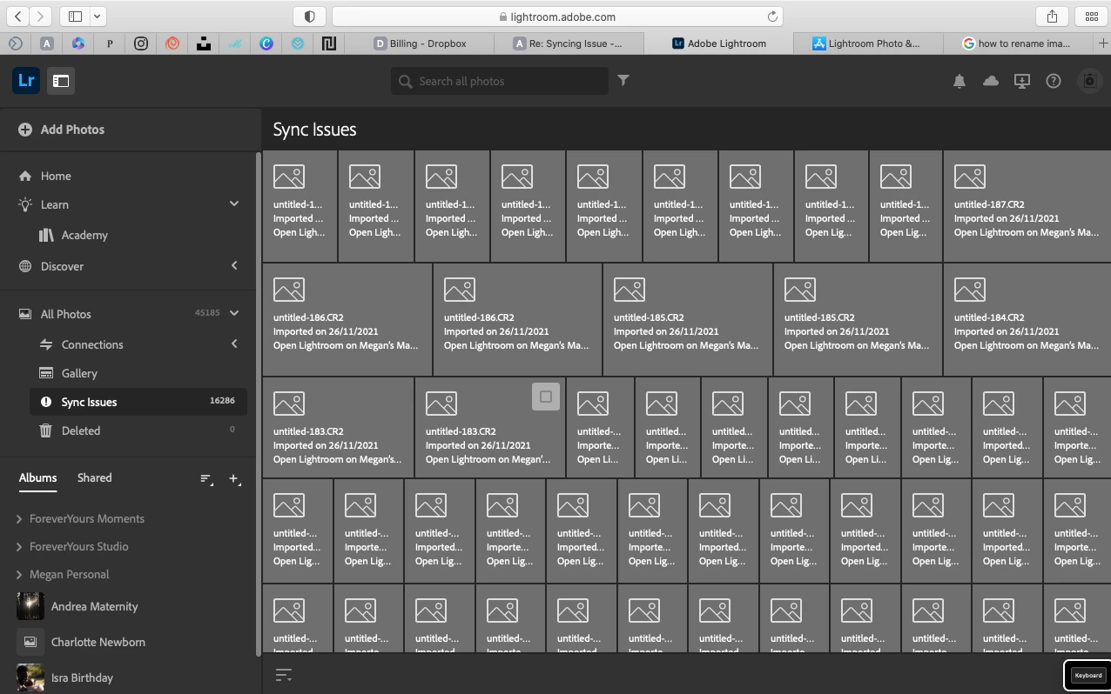This screenshot has height=694, width=1111.
Task: Switch to Lightroom Photo & tab
Action: (x=868, y=43)
